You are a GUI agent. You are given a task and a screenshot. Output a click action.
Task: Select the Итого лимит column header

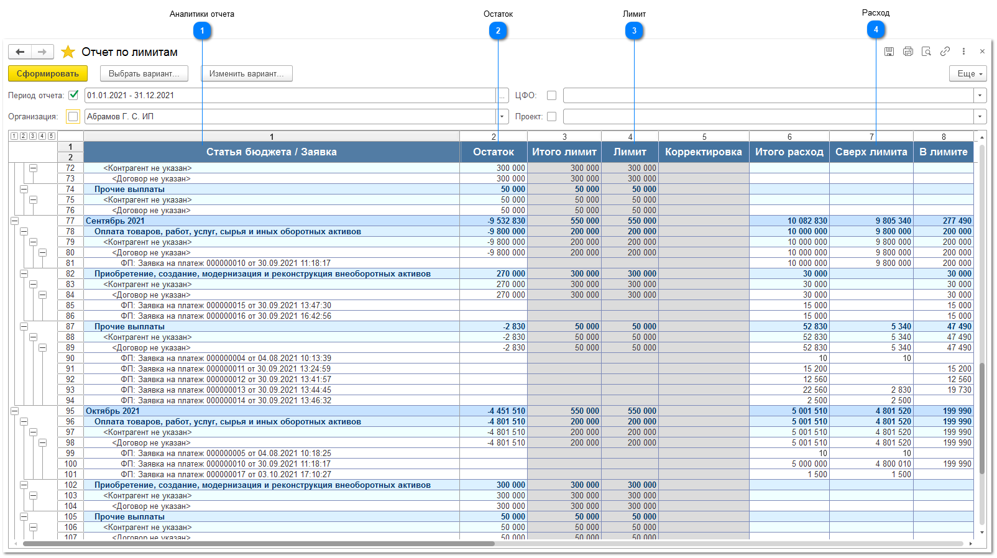(564, 152)
